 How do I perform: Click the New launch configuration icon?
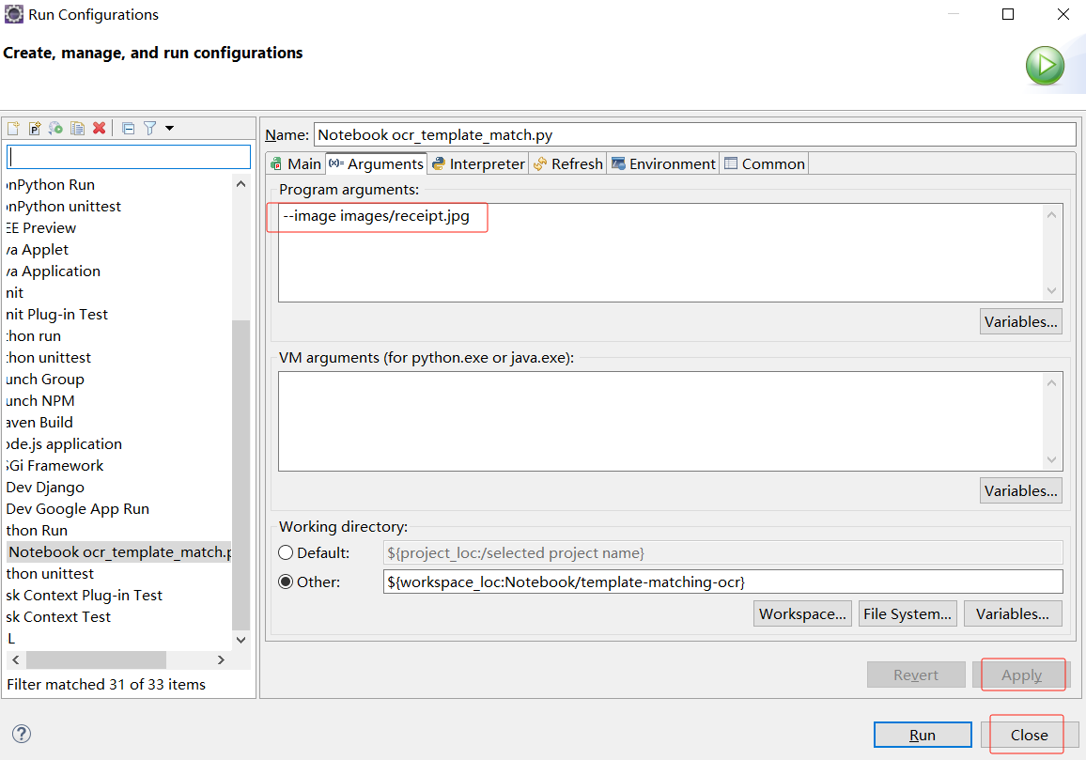tap(13, 129)
